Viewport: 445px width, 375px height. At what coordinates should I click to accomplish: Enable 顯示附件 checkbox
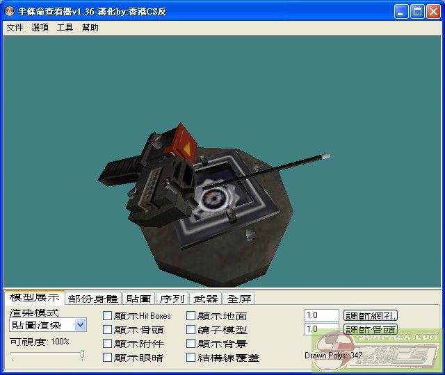pos(107,344)
